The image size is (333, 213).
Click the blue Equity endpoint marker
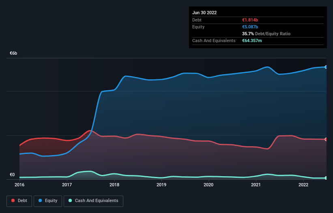coord(326,67)
